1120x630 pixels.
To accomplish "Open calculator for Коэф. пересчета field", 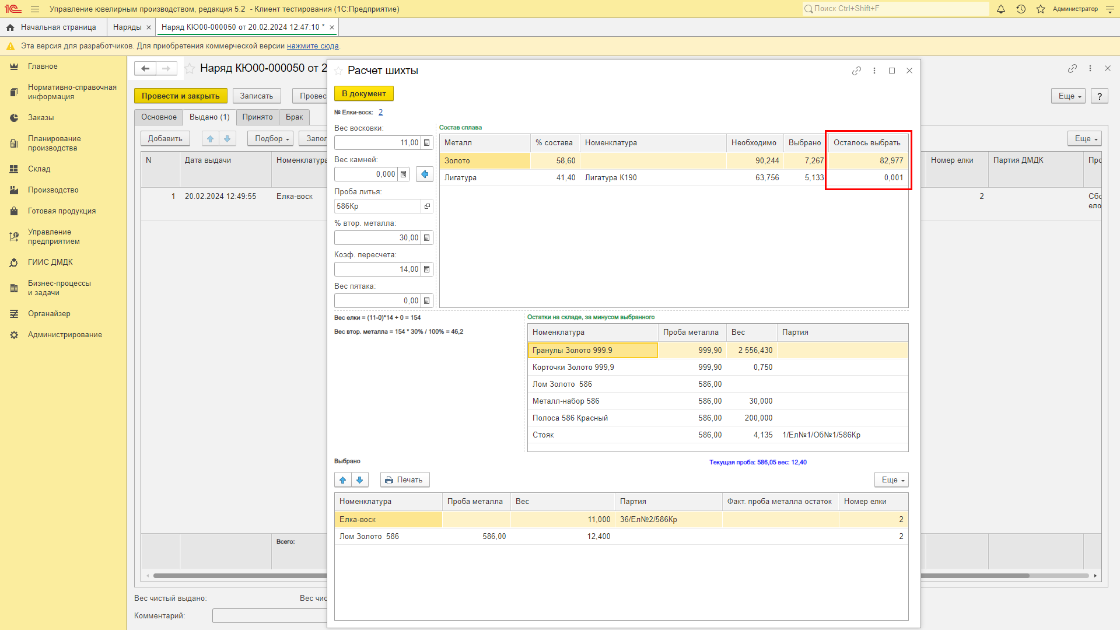I will point(427,269).
